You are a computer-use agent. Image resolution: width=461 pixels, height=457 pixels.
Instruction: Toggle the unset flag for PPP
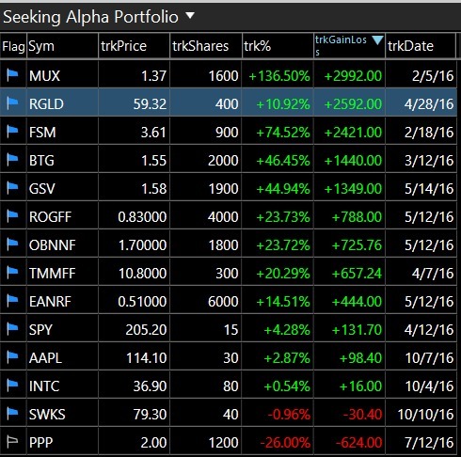tap(12, 442)
